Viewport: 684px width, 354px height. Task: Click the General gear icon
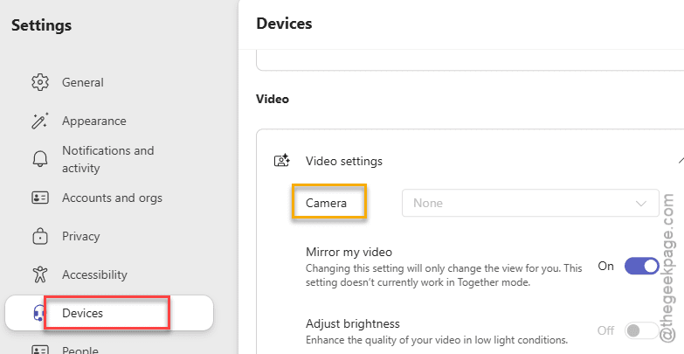click(x=40, y=82)
